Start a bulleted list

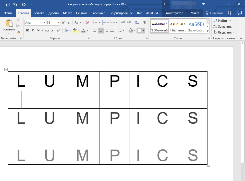pyautogui.click(x=95, y=22)
